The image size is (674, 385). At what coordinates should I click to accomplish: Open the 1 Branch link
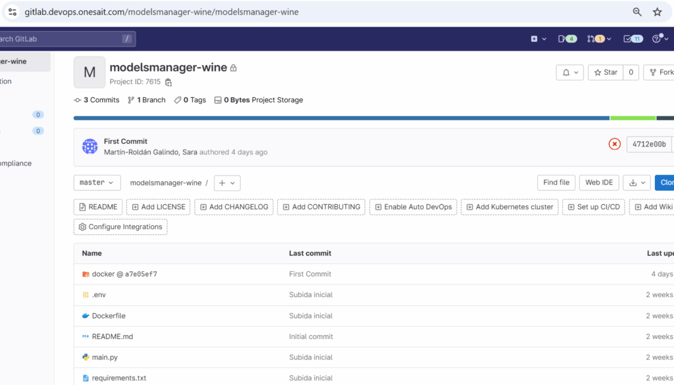[147, 100]
